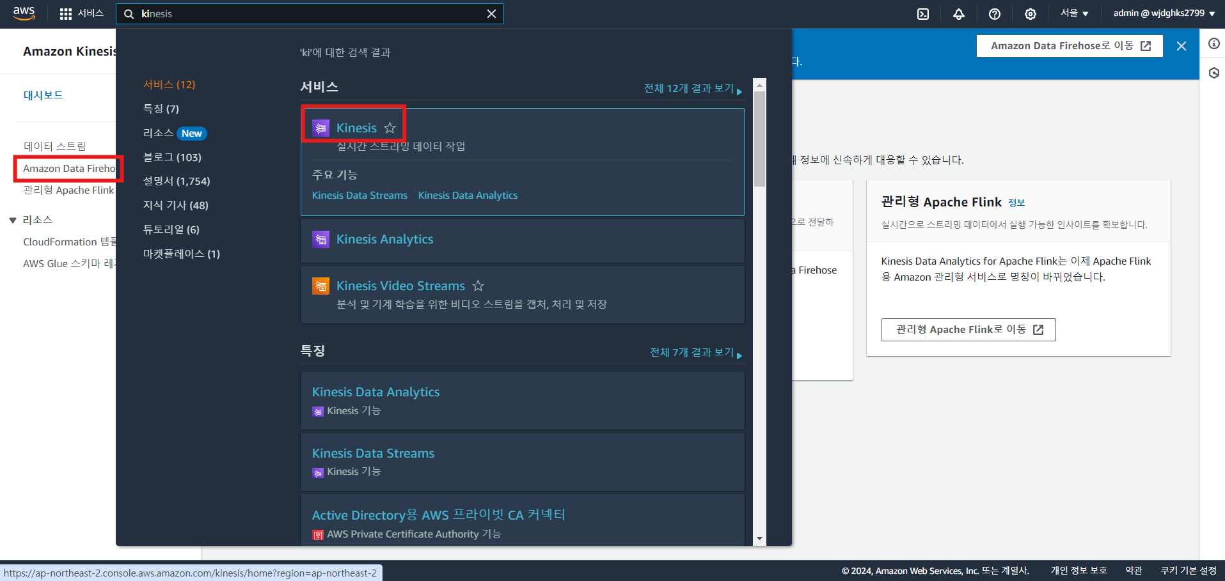Collapse the 리소스 section in sidebar
Image resolution: width=1225 pixels, height=581 pixels.
[x=13, y=220]
